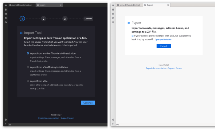Click the blue Export button
The width and height of the screenshot is (215, 130).
click(164, 46)
